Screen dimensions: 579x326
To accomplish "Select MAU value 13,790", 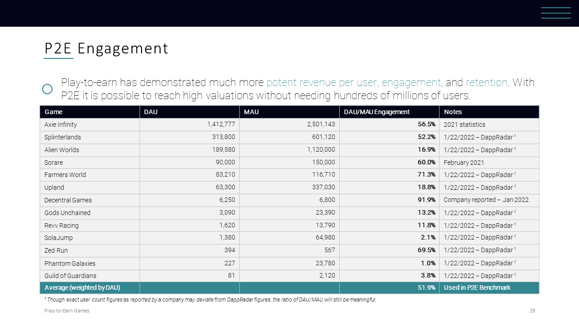I will pos(326,225).
